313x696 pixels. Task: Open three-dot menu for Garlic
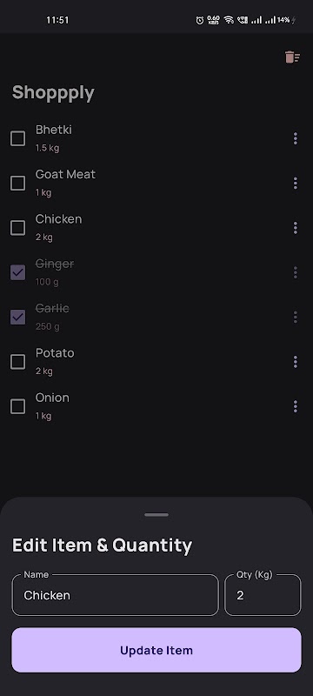click(296, 317)
